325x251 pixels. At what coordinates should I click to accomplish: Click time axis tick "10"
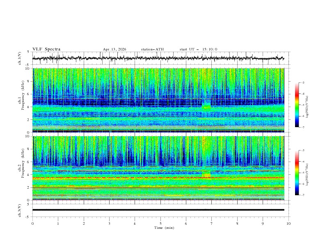[x=288, y=224]
